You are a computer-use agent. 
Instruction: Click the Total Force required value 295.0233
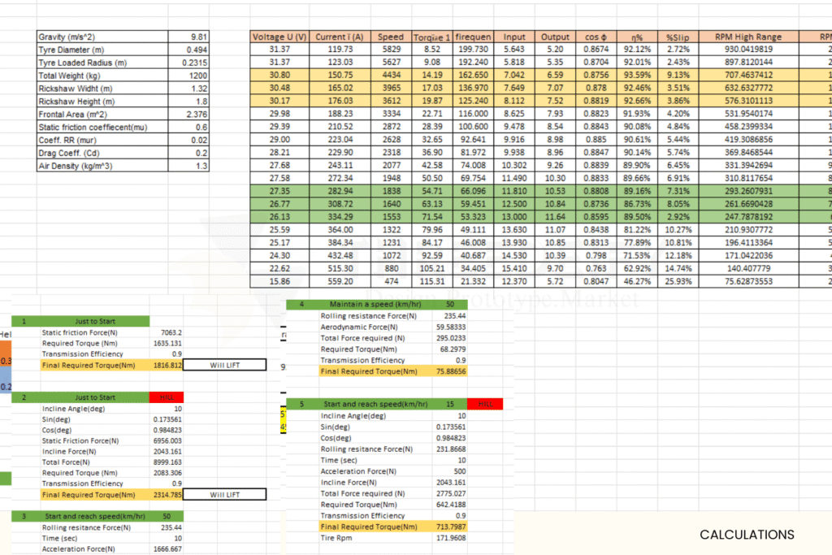click(x=450, y=338)
